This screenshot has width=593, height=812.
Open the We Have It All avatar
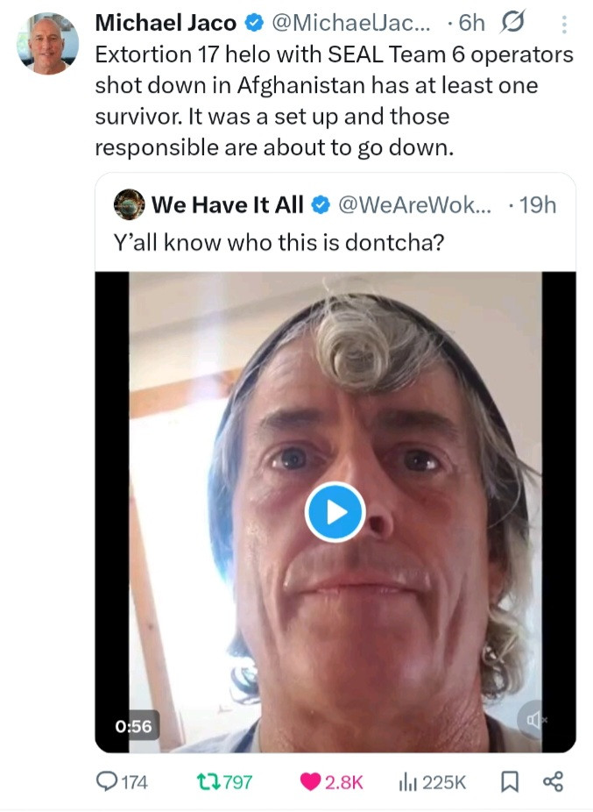click(130, 205)
